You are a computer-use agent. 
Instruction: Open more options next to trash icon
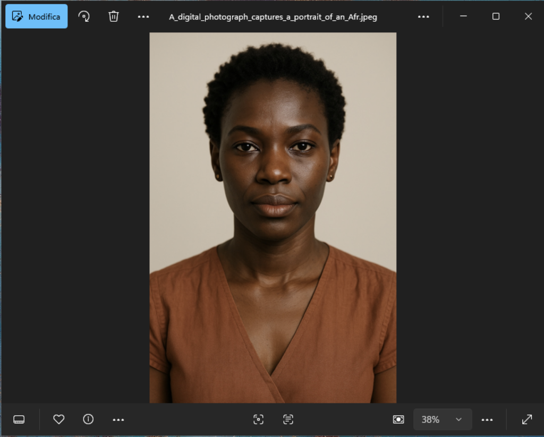coord(143,16)
